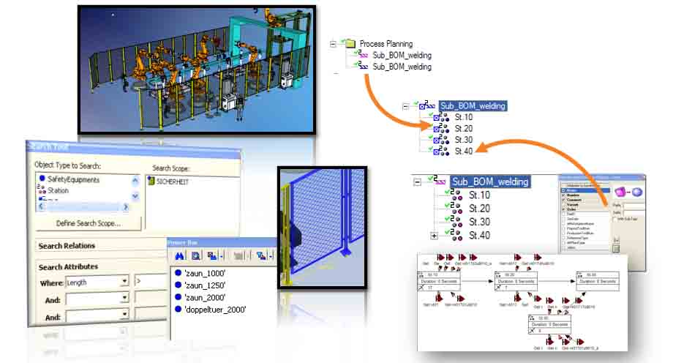Image resolution: width=673 pixels, height=363 pixels.
Task: Toggle checkbox on St.40 in middle tree
Action: 437,151
